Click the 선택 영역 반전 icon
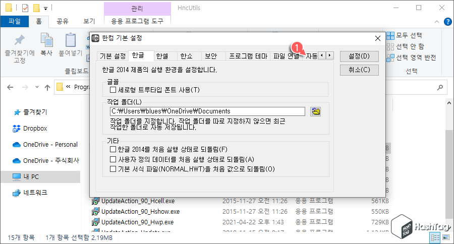Viewport: 454px width, 244px height. click(390, 57)
